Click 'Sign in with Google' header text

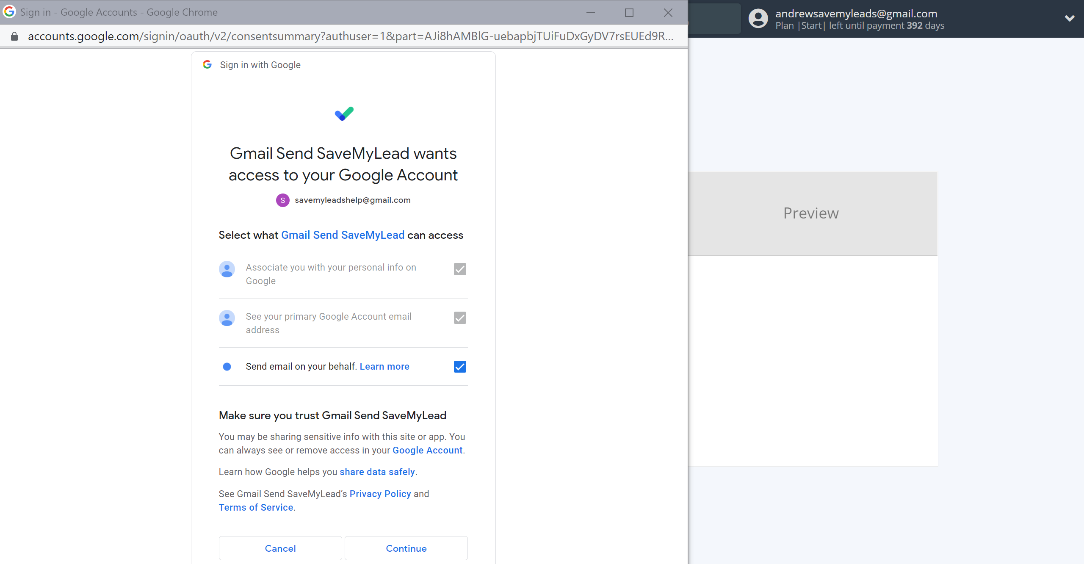260,65
